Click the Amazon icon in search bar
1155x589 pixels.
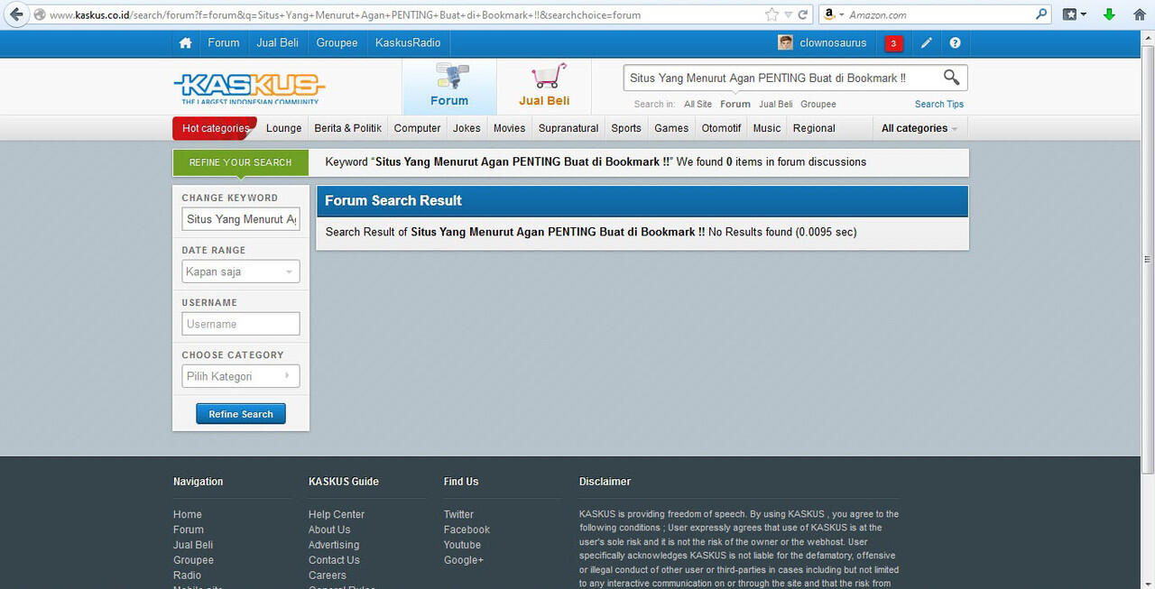click(829, 14)
